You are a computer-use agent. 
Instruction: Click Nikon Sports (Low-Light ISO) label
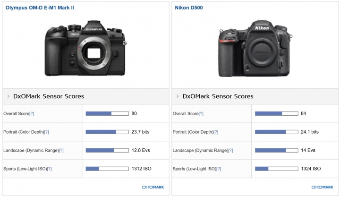pos(195,169)
